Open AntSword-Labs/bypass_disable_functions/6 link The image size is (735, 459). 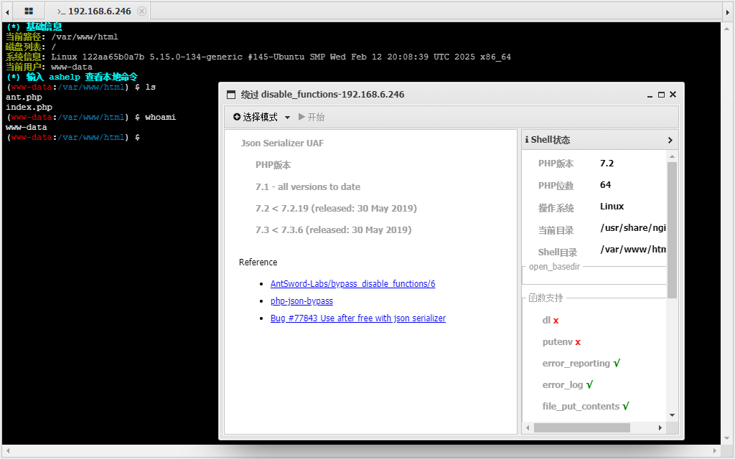[352, 284]
